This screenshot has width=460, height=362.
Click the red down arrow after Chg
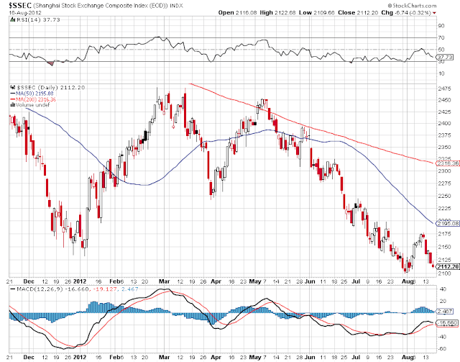pos(434,13)
